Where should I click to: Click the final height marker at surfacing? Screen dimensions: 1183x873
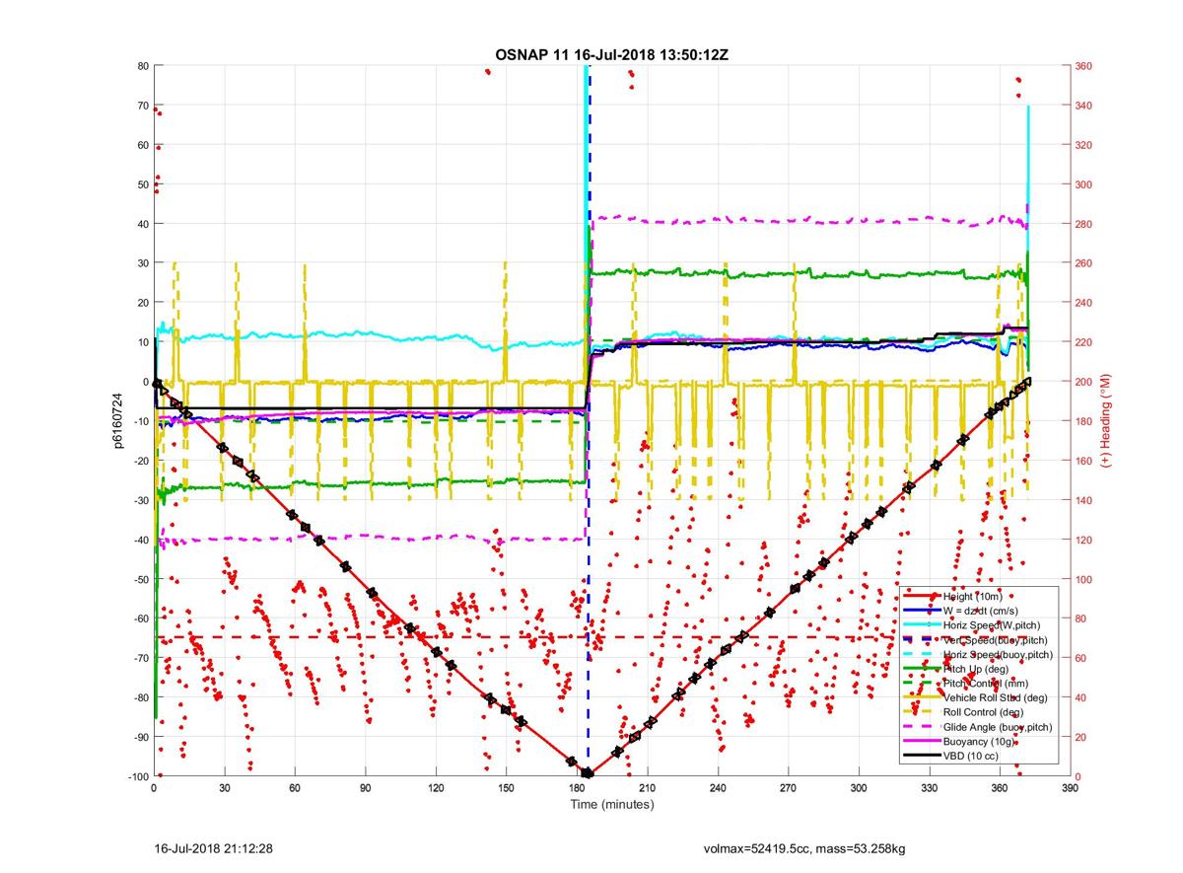[x=1027, y=382]
